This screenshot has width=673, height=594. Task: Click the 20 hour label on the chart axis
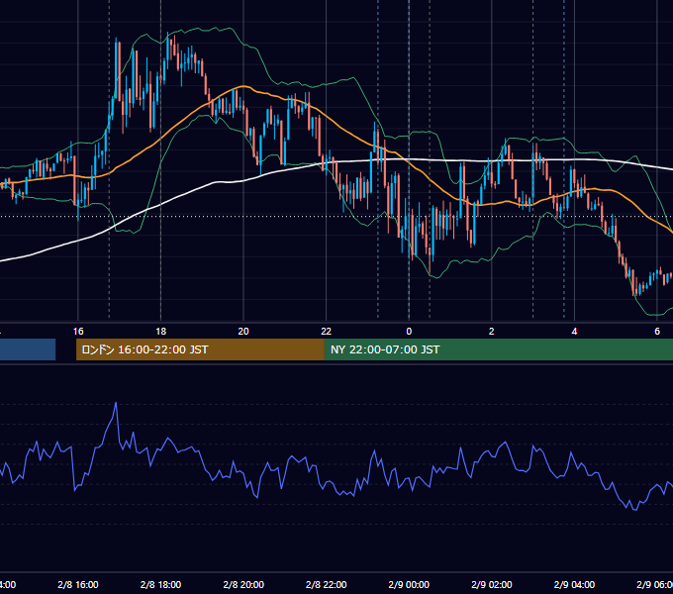click(243, 332)
